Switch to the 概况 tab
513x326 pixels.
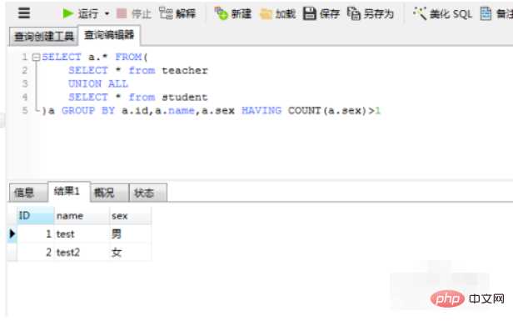click(110, 193)
